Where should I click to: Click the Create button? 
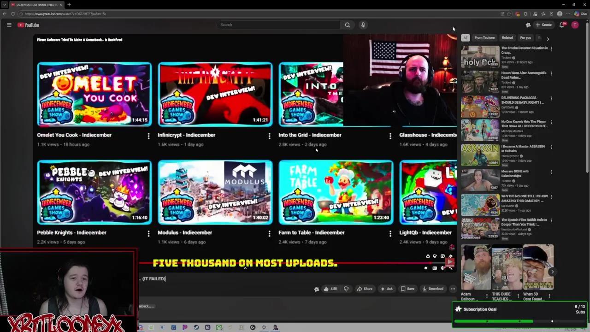pos(544,25)
